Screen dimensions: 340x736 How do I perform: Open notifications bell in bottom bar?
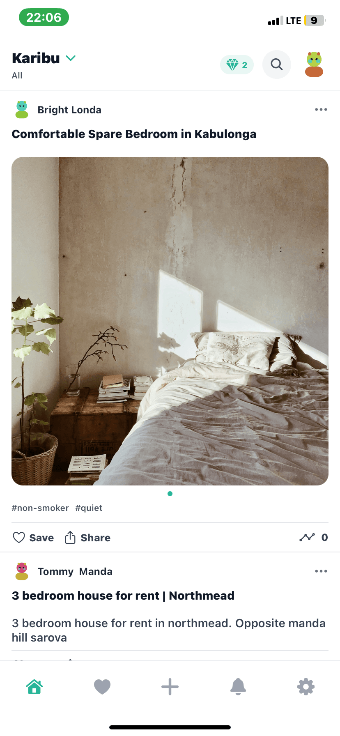pyautogui.click(x=238, y=687)
